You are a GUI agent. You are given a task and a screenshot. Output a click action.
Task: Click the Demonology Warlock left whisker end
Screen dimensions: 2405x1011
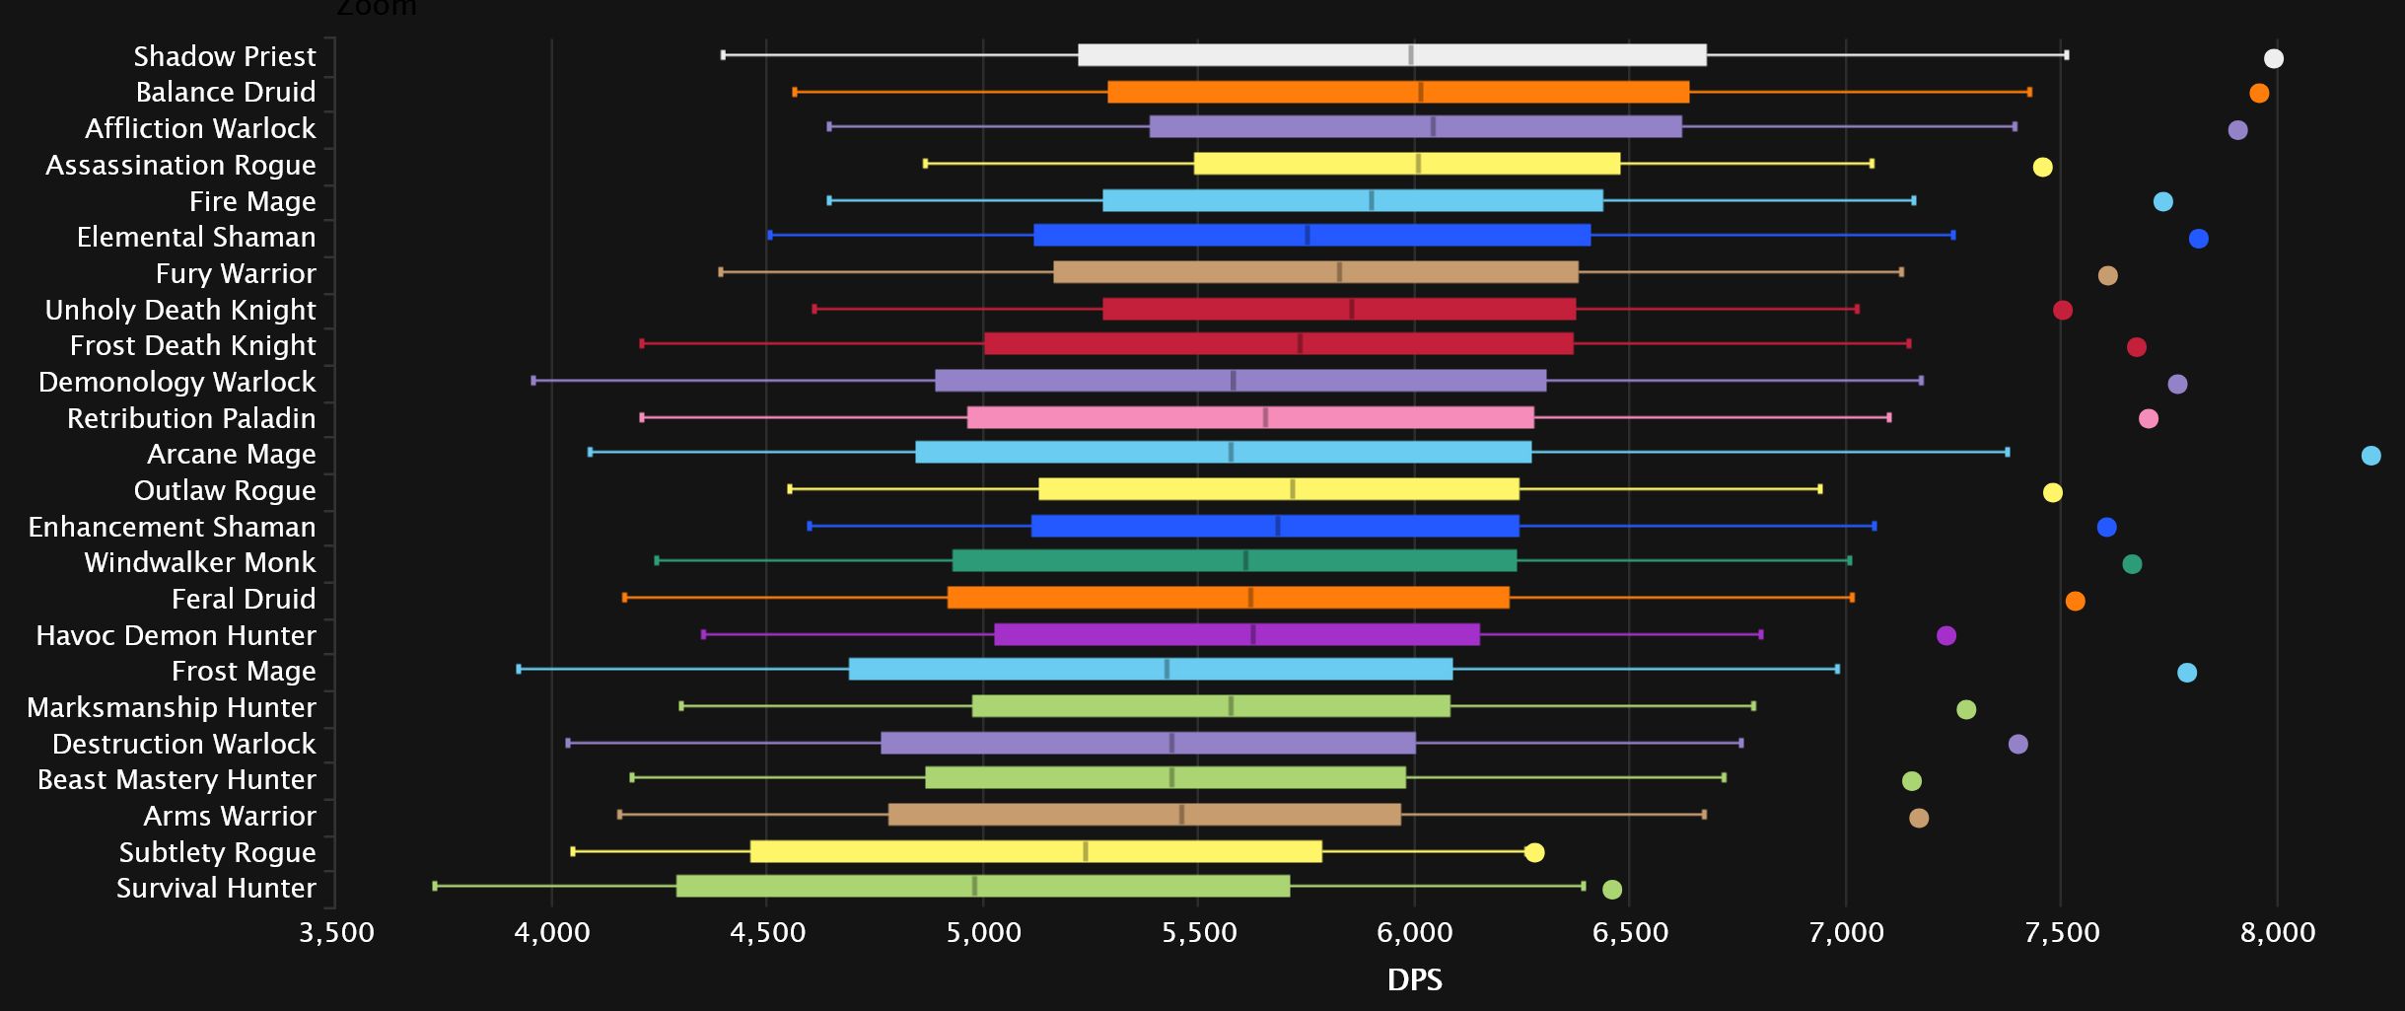click(x=533, y=381)
